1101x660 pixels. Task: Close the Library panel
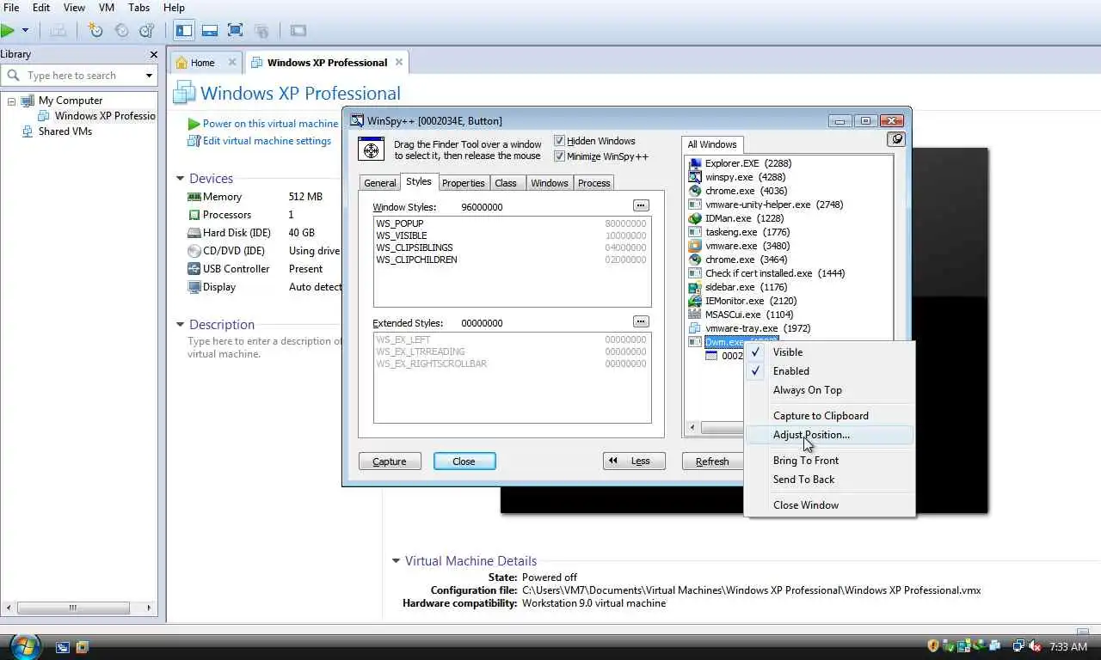[x=154, y=54]
